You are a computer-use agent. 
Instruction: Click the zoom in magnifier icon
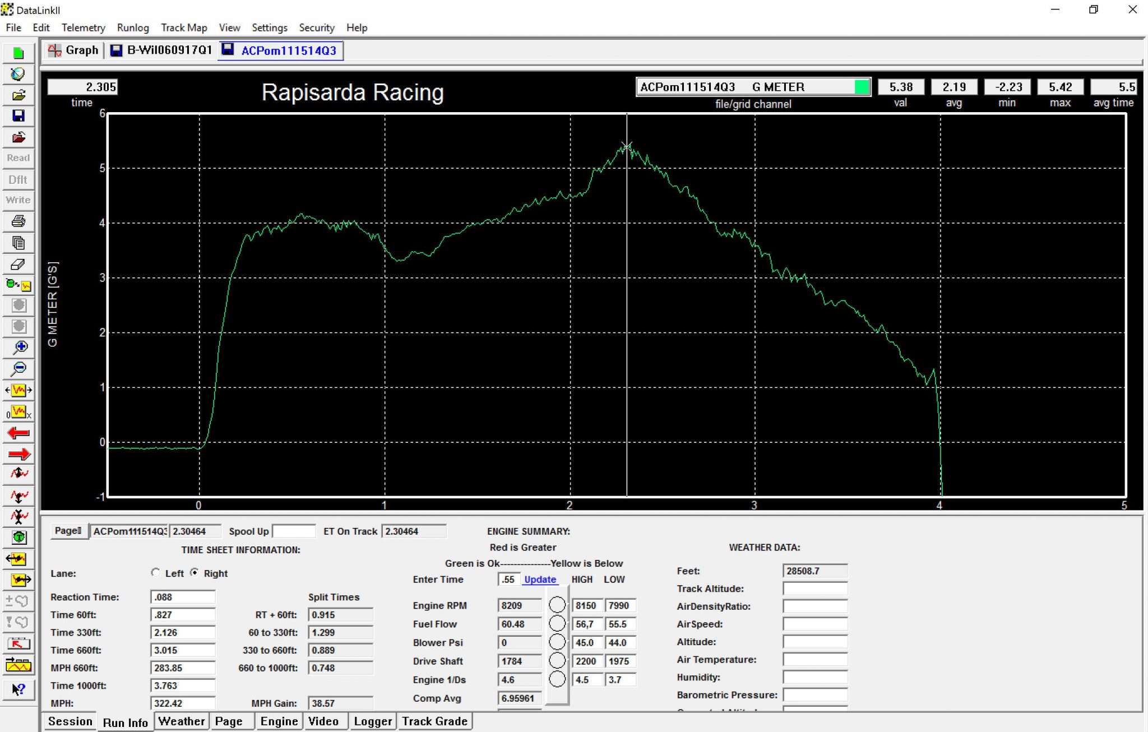18,348
